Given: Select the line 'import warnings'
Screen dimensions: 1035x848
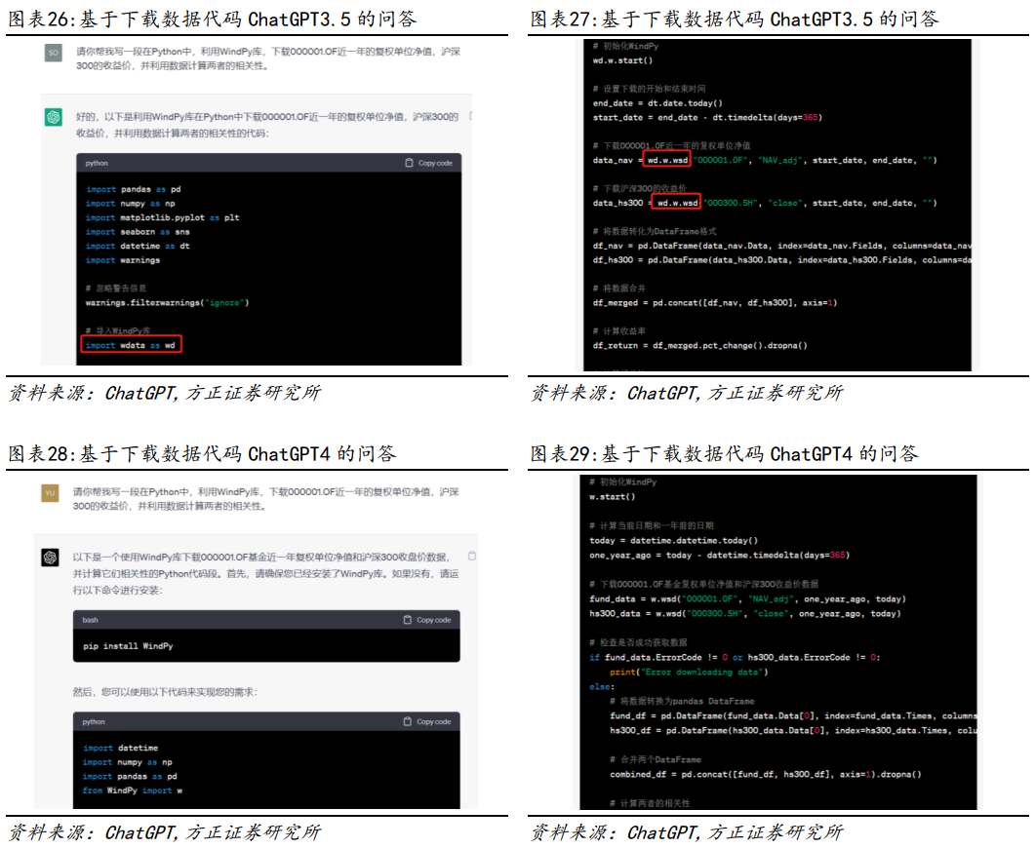Looking at the screenshot, I should [x=123, y=260].
